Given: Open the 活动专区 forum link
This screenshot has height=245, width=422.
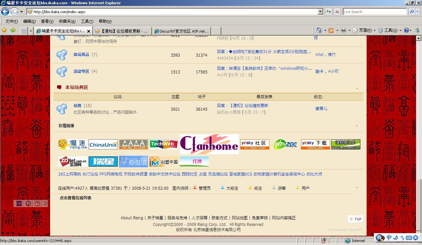Looking at the screenshot, I should pyautogui.click(x=81, y=71).
